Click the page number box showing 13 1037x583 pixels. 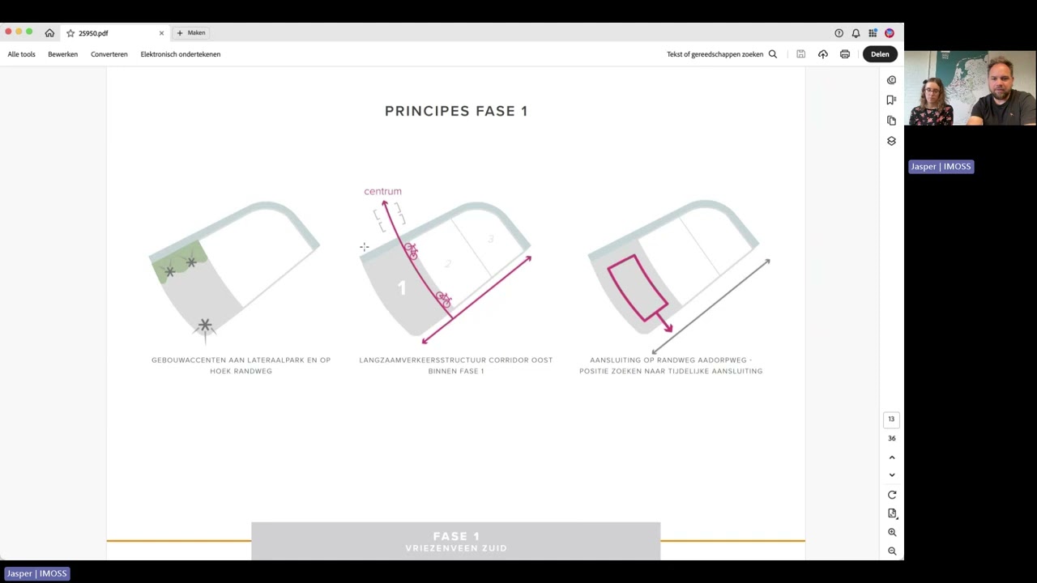tap(891, 419)
